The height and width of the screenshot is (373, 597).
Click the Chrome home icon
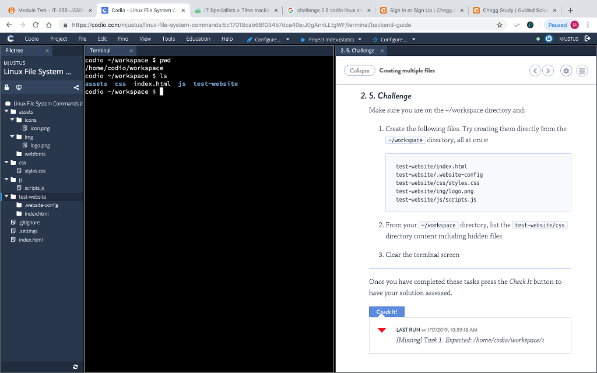(49, 24)
